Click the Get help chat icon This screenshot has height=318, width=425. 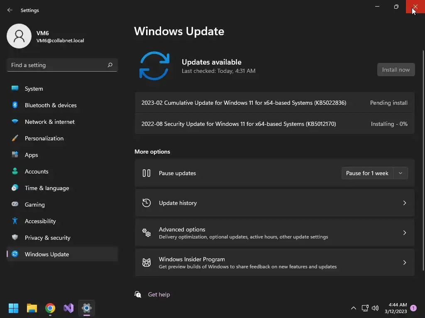[x=138, y=294]
